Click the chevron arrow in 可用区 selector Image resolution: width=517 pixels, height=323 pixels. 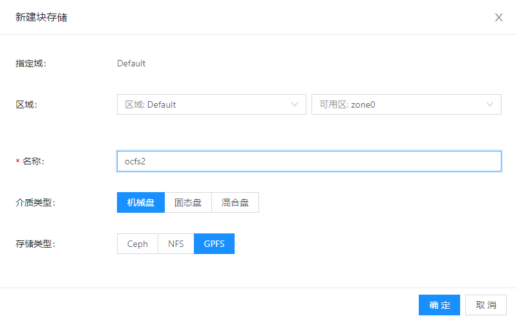pos(490,104)
